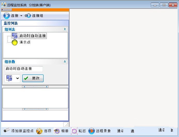179x137 pixels.
Task: Select the yellow 演示点 monitoring point icon
Action: pyautogui.click(x=15, y=42)
